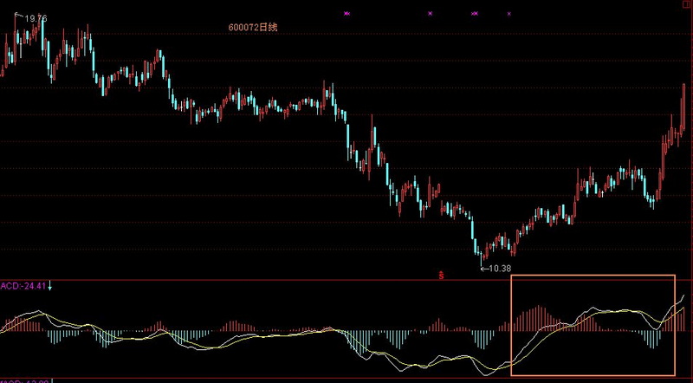Click the 19.76 high price label
This screenshot has height=383, width=693.
(x=36, y=18)
